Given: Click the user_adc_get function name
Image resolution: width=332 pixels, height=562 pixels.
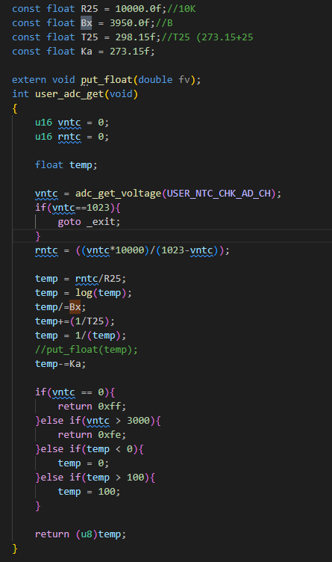Looking at the screenshot, I should point(69,94).
